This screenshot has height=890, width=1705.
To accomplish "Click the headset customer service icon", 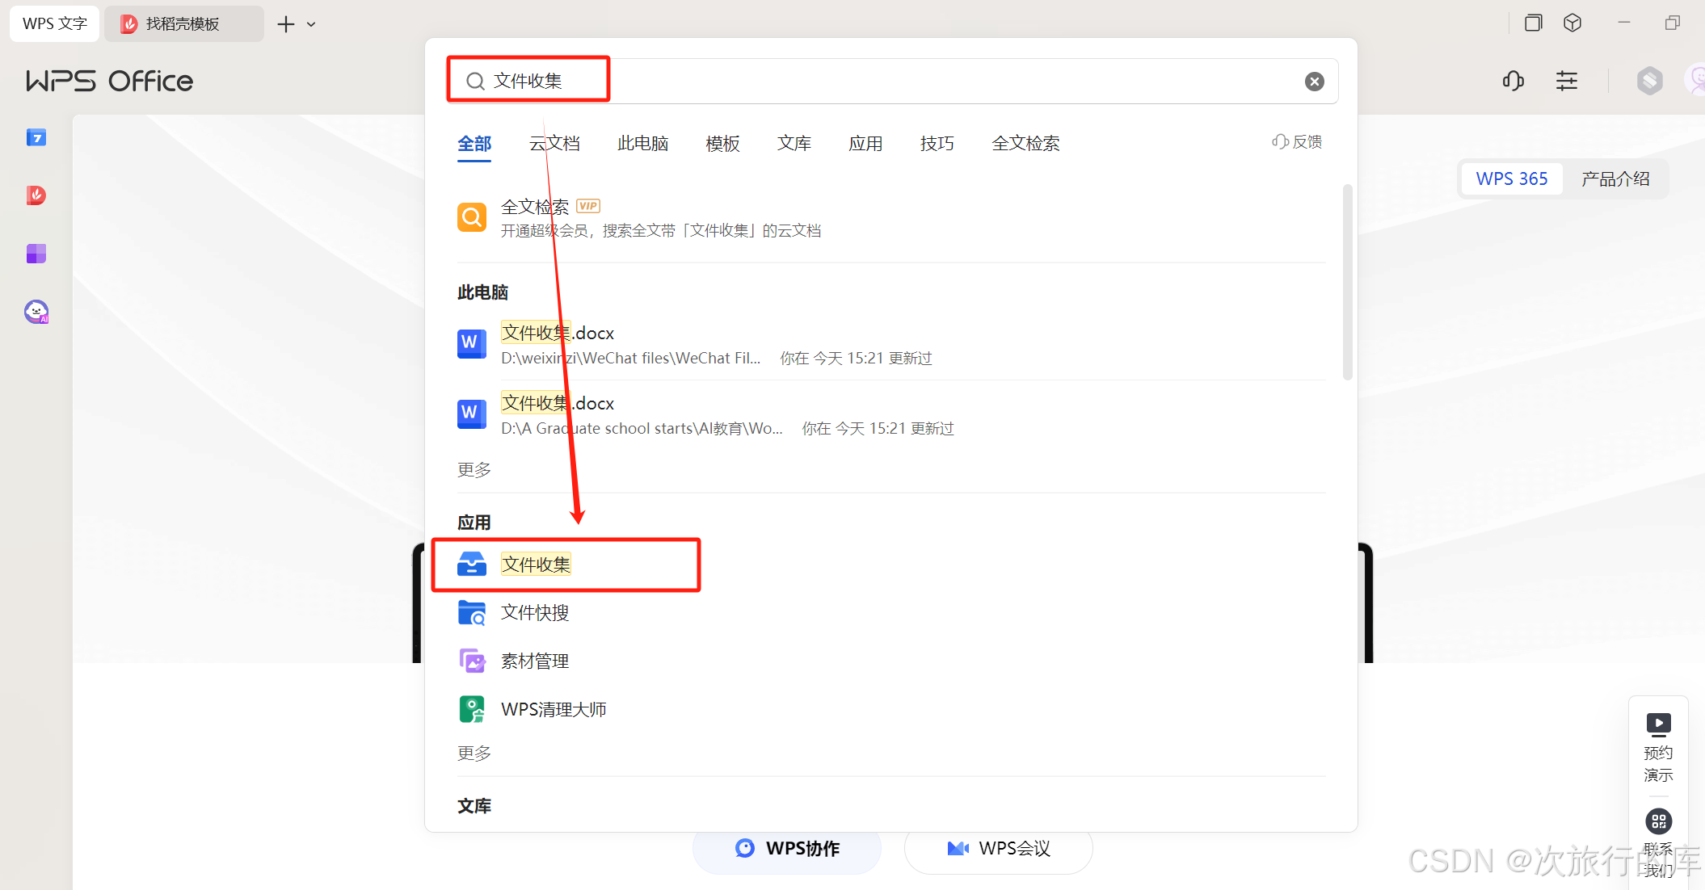I will click(x=1513, y=81).
